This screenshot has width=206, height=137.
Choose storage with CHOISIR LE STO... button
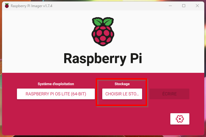(122, 94)
